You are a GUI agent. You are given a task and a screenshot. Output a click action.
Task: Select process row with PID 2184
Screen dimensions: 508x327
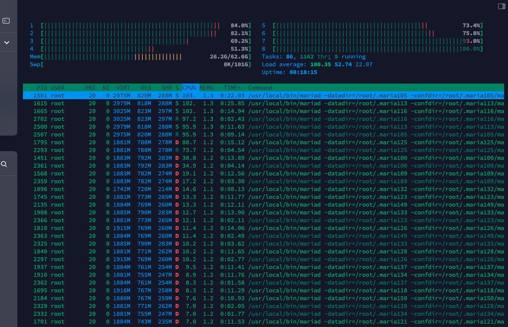pyautogui.click(x=264, y=298)
